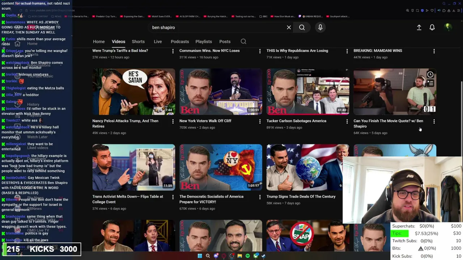Open the 'Trans Activist Melts Down' thumbnail
Viewport: 463px width, 260px height.
(x=133, y=167)
